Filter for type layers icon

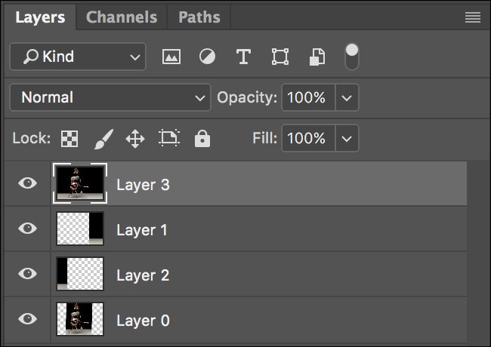pyautogui.click(x=243, y=57)
